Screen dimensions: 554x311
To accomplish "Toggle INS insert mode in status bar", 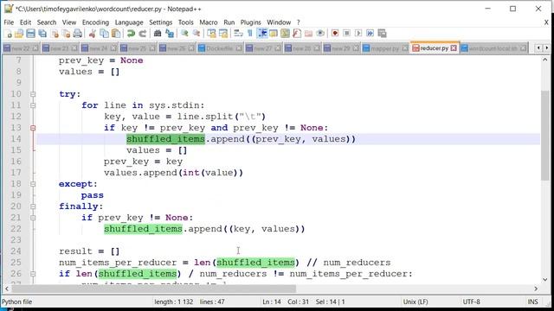I will tap(533, 301).
